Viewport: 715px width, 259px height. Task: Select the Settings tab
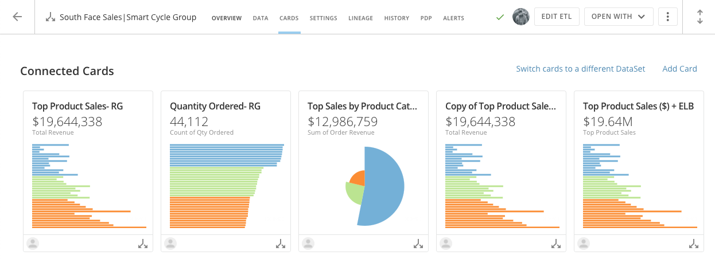[323, 18]
